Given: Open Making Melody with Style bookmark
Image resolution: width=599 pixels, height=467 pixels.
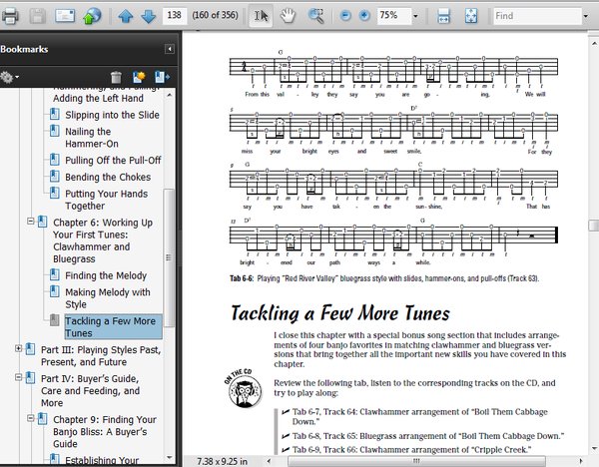Looking at the screenshot, I should [x=108, y=298].
